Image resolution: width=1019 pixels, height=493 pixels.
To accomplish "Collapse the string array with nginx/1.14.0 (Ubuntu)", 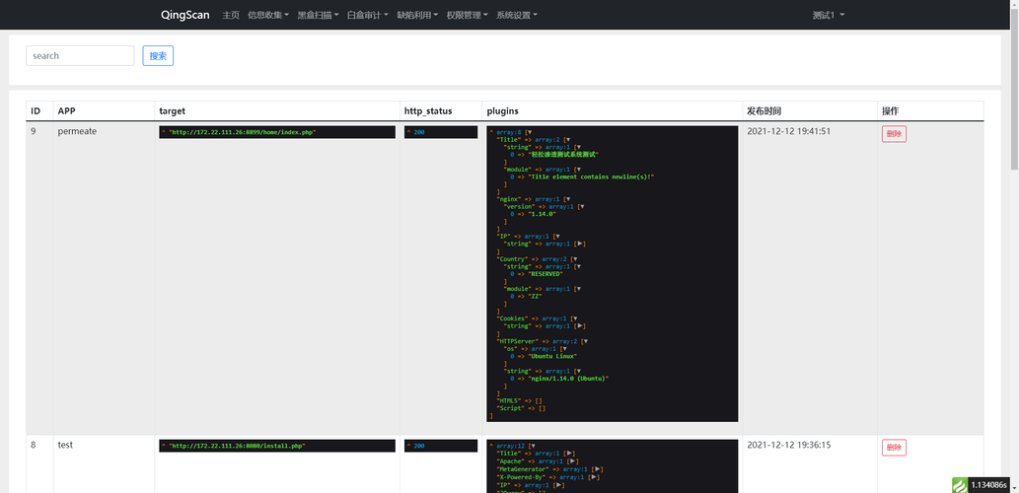I will point(578,371).
